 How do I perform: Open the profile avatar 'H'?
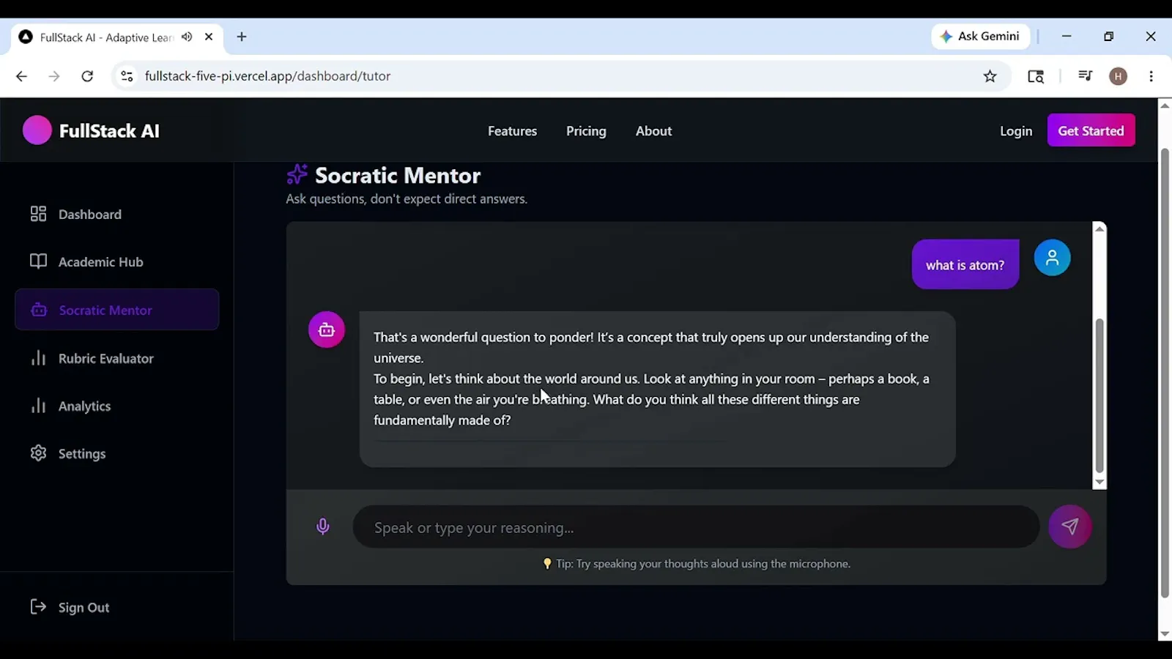click(x=1119, y=76)
